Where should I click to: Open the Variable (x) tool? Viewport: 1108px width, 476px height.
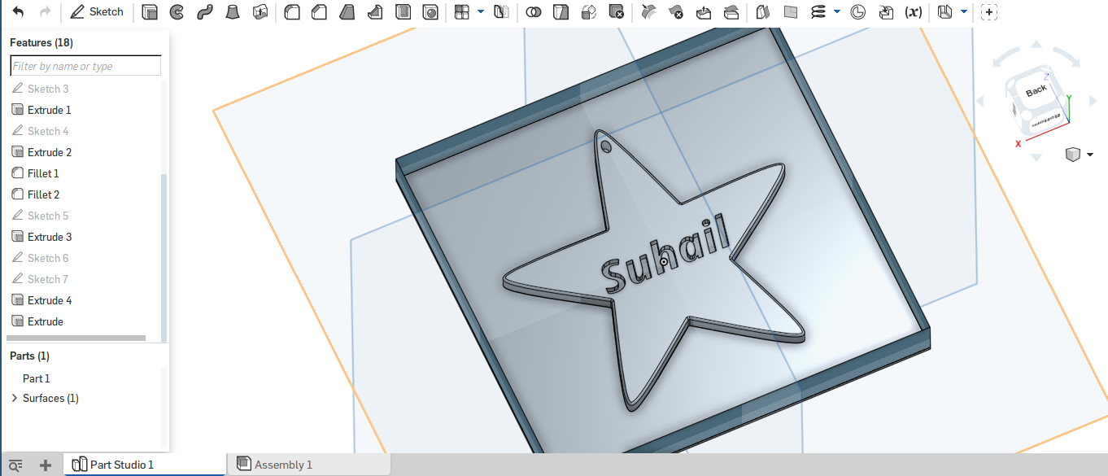coord(914,12)
